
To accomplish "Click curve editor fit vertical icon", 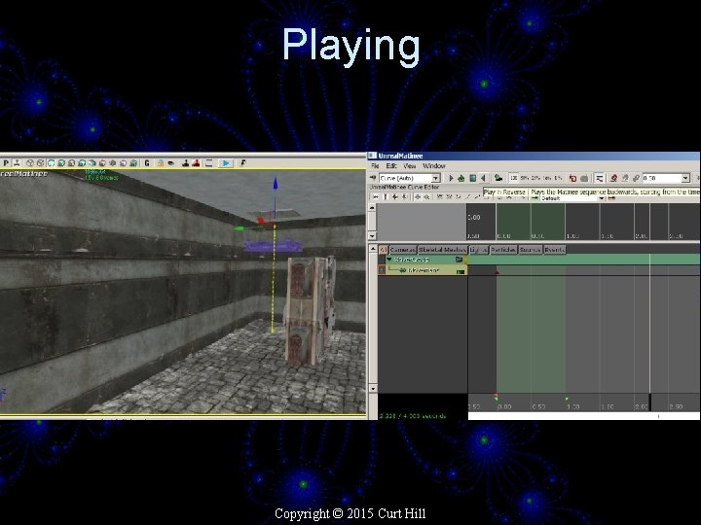I will point(386,196).
